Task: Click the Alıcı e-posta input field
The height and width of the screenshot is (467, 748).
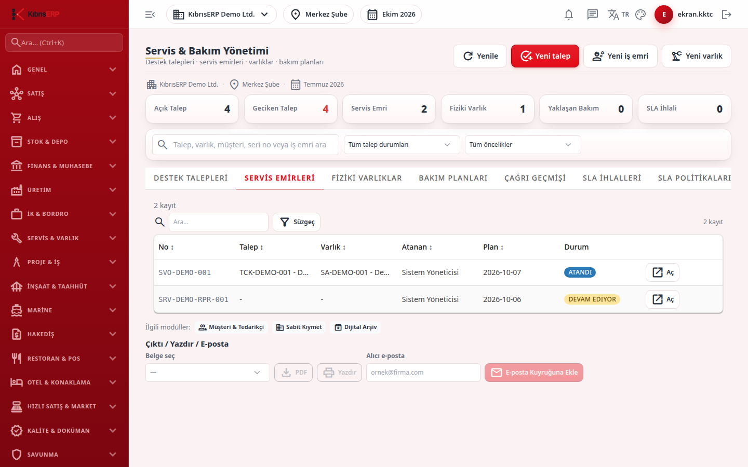Action: click(423, 373)
